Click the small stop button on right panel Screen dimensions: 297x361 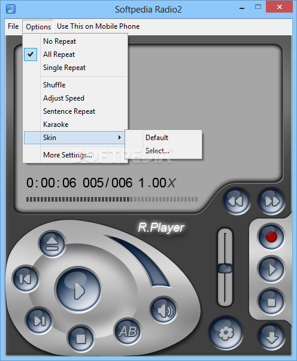[271, 302]
